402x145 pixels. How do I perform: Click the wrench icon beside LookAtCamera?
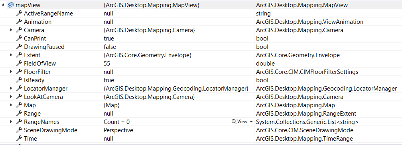coord(19,97)
